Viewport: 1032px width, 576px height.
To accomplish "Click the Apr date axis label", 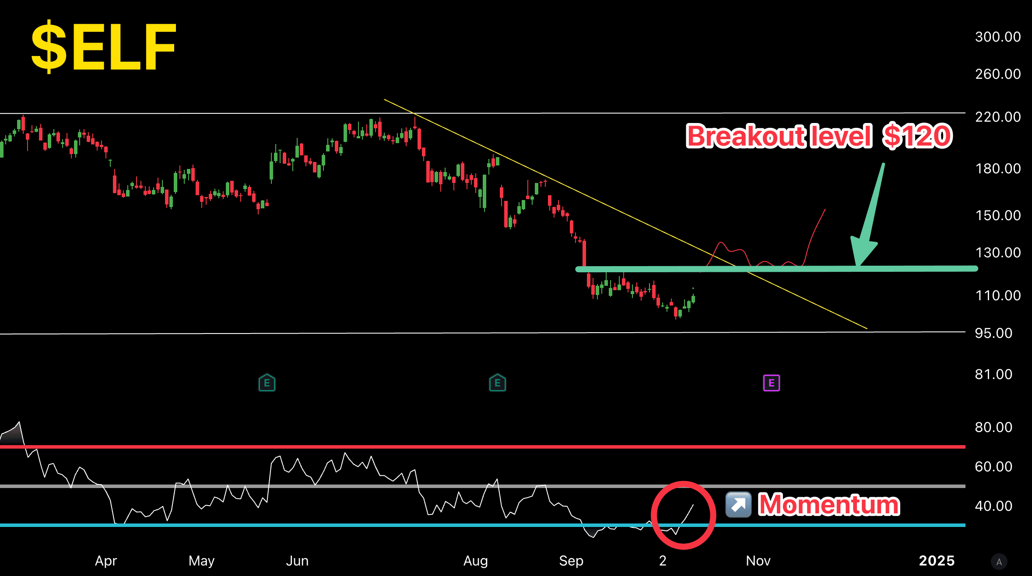I will [106, 561].
